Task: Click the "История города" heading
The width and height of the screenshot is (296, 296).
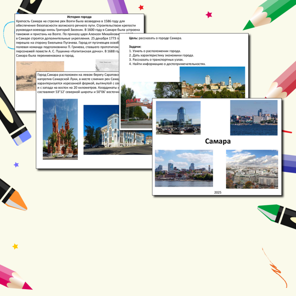Action: pos(79,17)
